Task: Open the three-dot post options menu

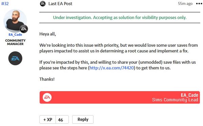Action: coord(199,4)
